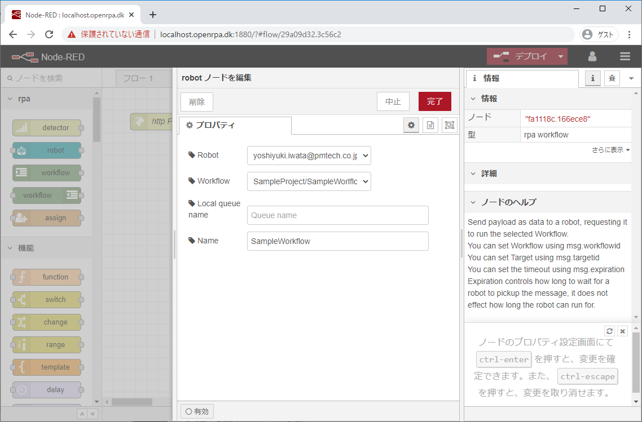This screenshot has height=422, width=642.
Task: Select the switch palette node
Action: 47,299
